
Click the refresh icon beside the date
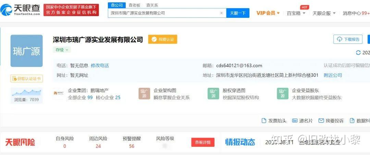tap(358, 52)
